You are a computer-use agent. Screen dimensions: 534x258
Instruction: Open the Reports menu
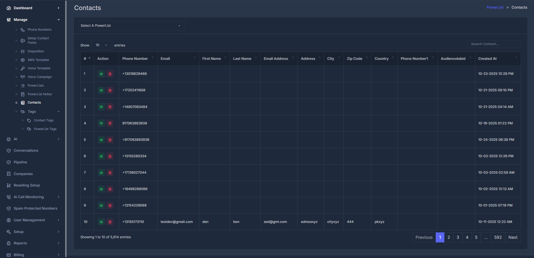[x=20, y=243]
